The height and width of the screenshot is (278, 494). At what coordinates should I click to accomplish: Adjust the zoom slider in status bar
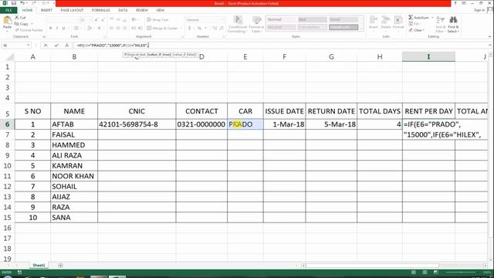tap(460, 272)
